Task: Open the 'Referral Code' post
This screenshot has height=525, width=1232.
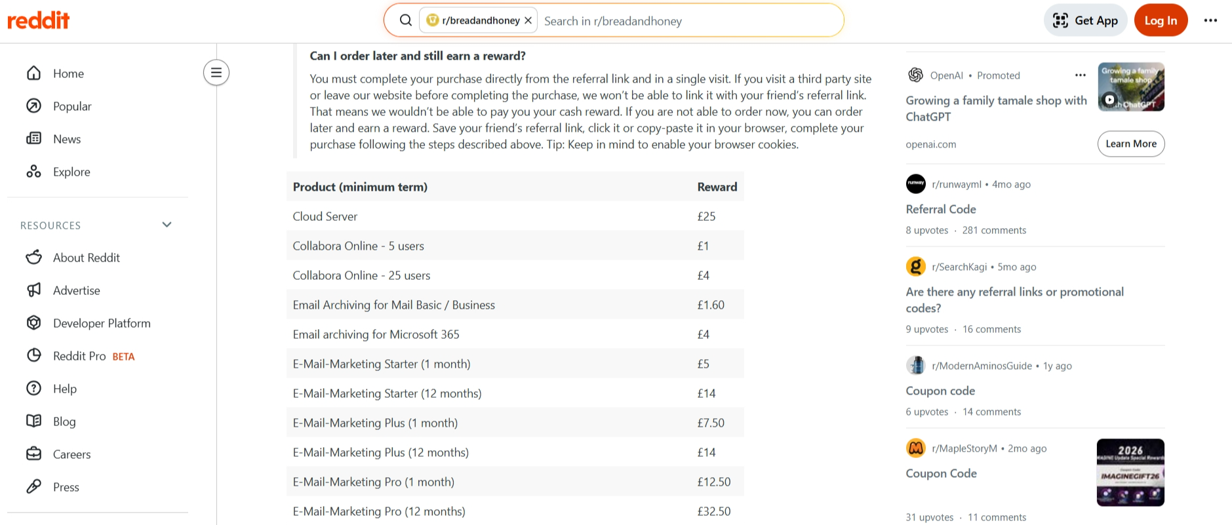Action: (x=941, y=209)
